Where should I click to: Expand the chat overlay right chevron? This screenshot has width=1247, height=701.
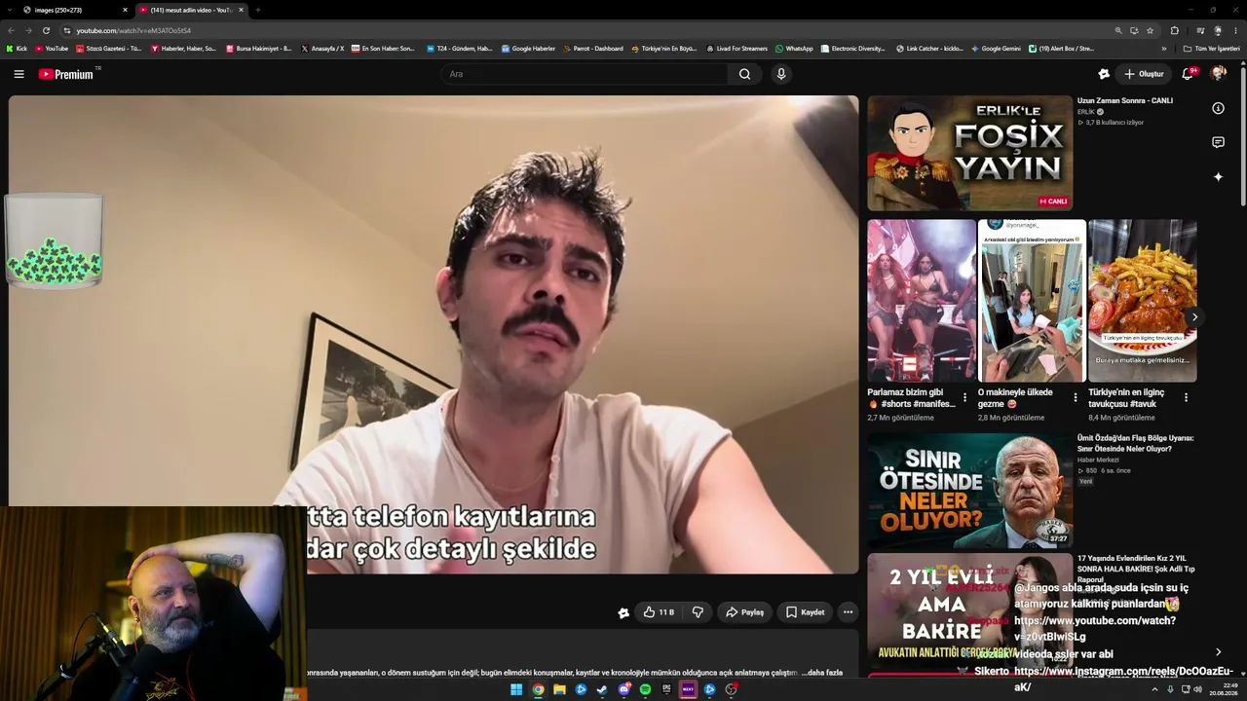point(1218,652)
